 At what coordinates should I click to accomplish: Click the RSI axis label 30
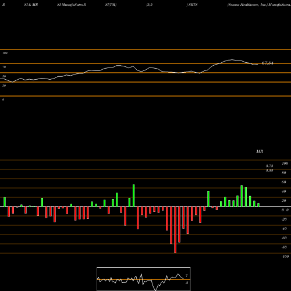(4, 86)
